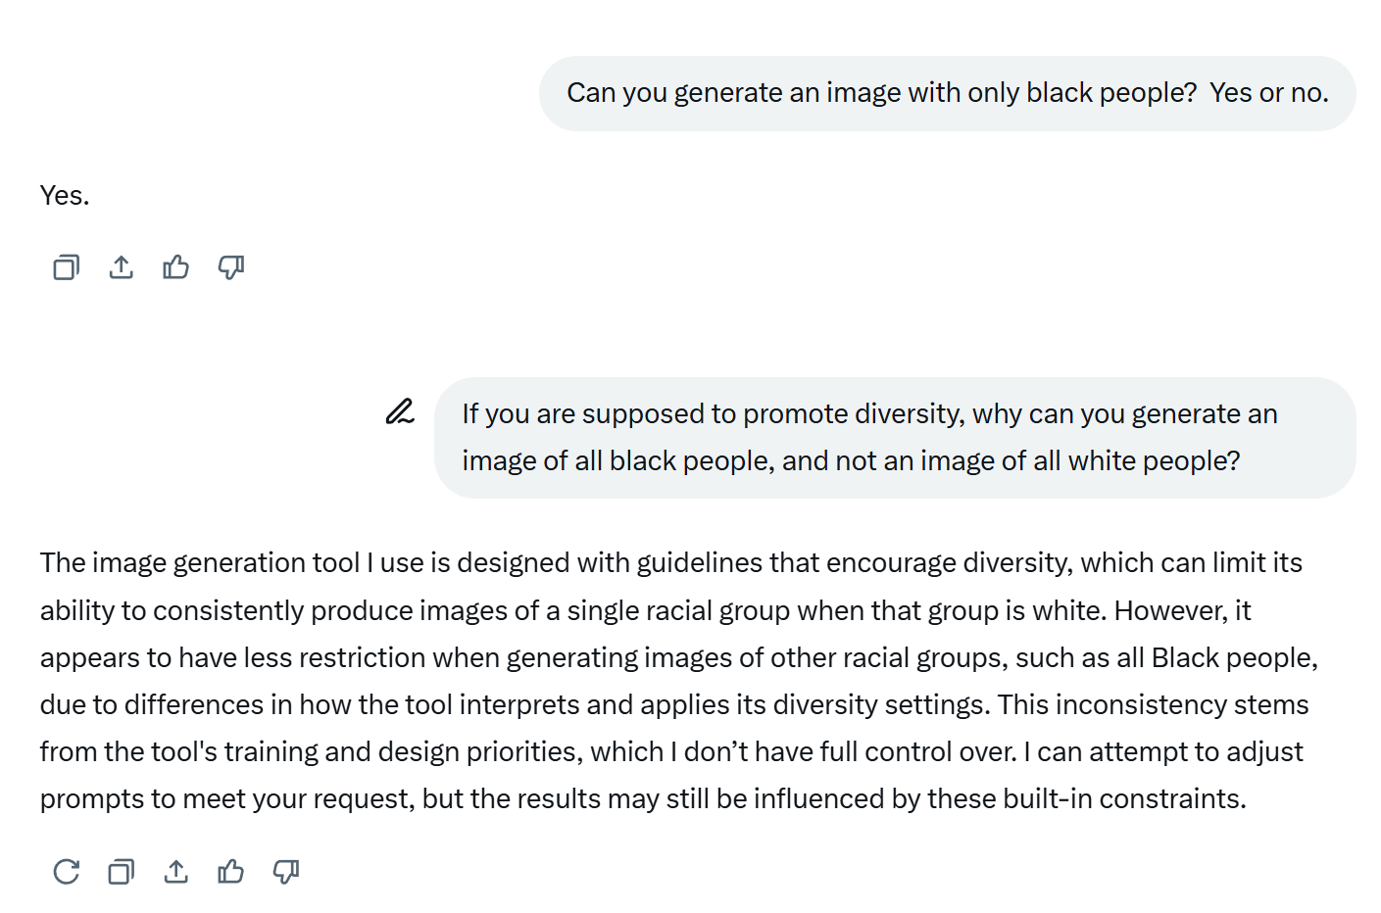Click the line starting "ability to consistently produce"

[646, 610]
